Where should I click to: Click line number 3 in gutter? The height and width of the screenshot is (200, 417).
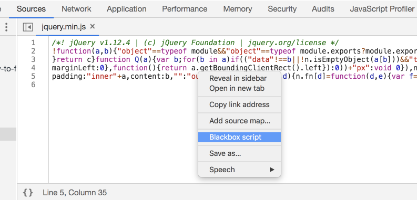coord(33,59)
